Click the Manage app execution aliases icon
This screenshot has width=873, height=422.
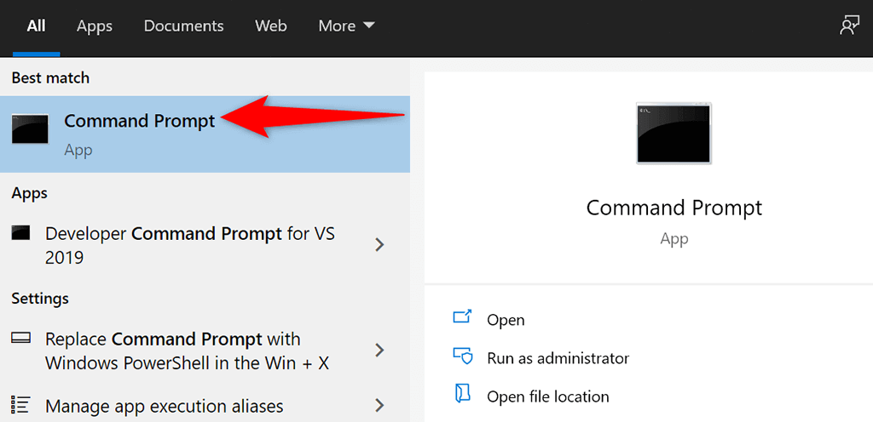point(20,405)
